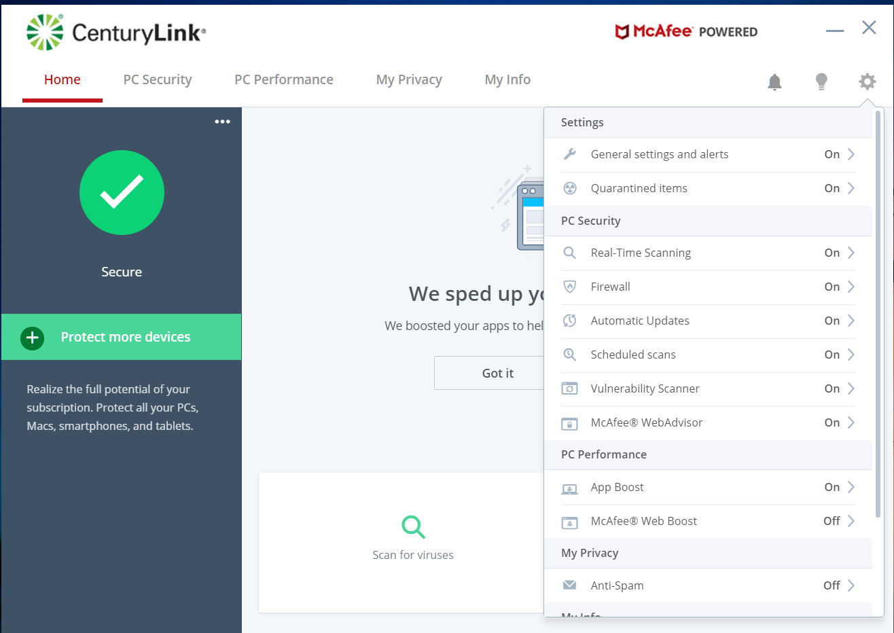Click the green Secure checkmark icon
894x633 pixels.
122,192
